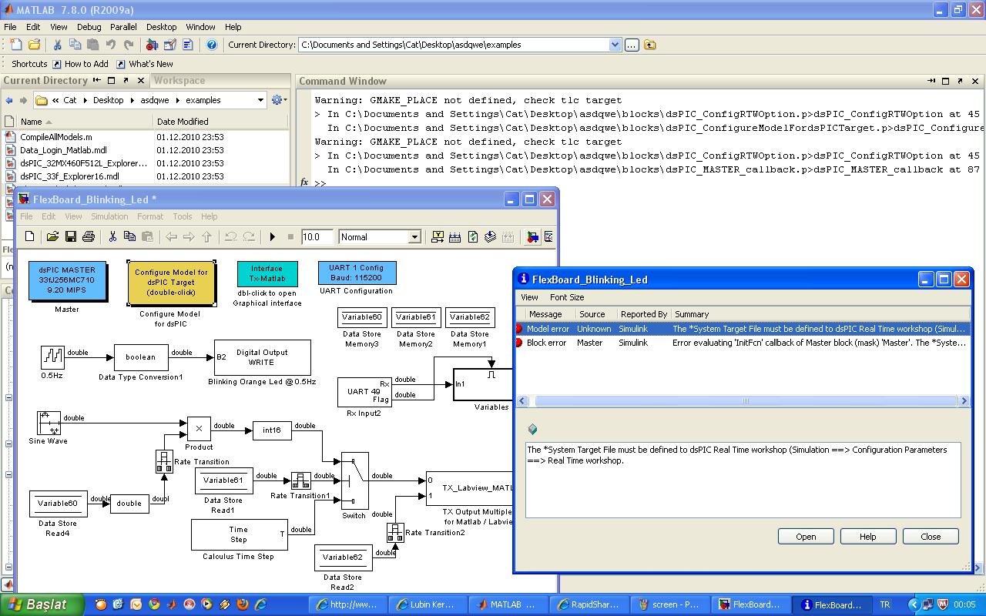986x616 pixels.
Task: Select the Sine Wave block
Action: click(49, 423)
